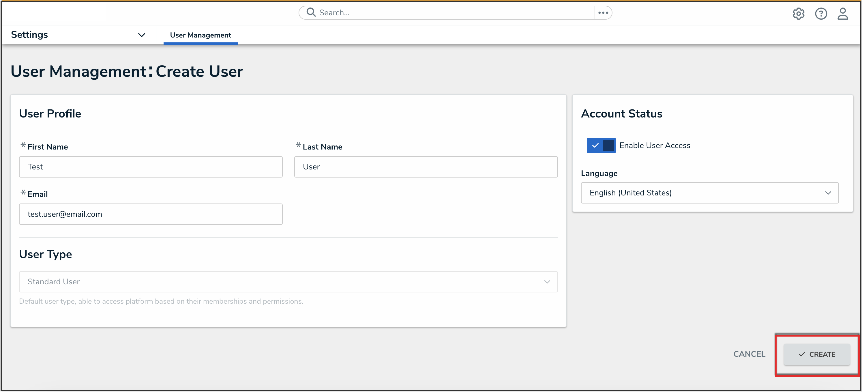
Task: Click the User Type dropdown chevron arrow
Action: click(547, 281)
